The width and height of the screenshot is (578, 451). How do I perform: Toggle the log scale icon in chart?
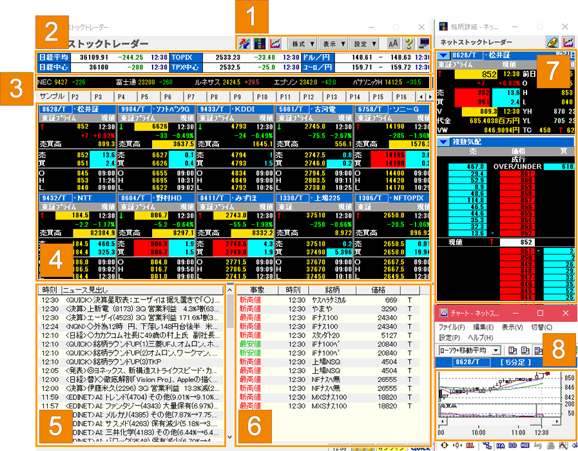[538, 445]
